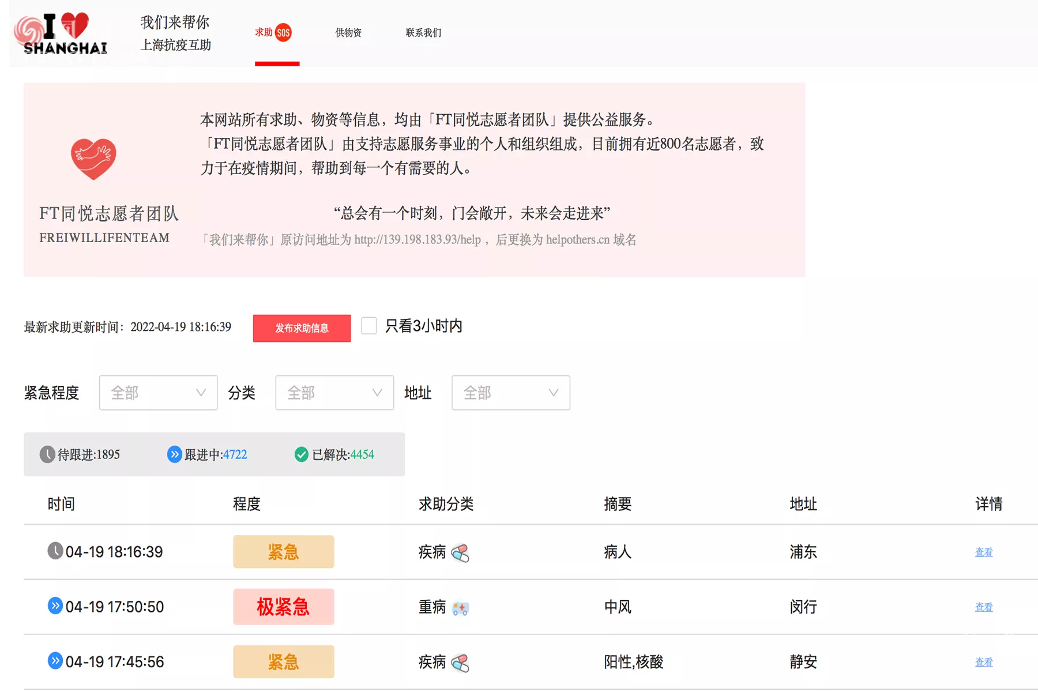Click the green checkmark icon beside 已解决

pos(301,454)
